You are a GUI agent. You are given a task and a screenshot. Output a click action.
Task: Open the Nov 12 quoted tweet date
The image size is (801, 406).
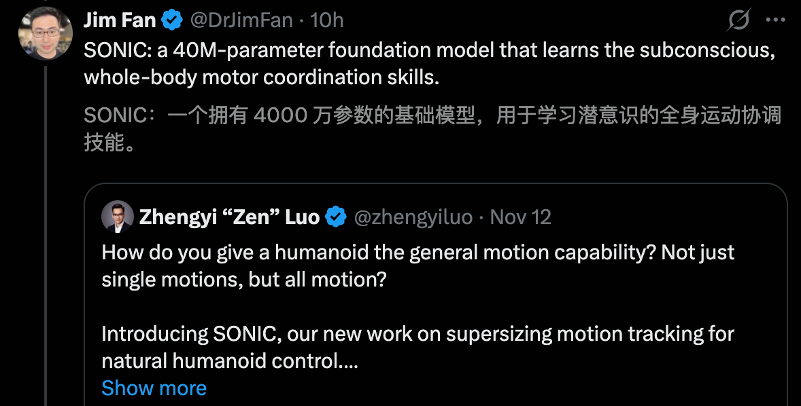pyautogui.click(x=520, y=217)
